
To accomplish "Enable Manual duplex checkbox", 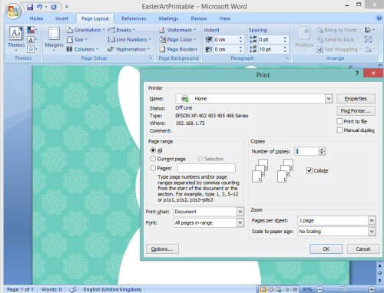I will 339,130.
